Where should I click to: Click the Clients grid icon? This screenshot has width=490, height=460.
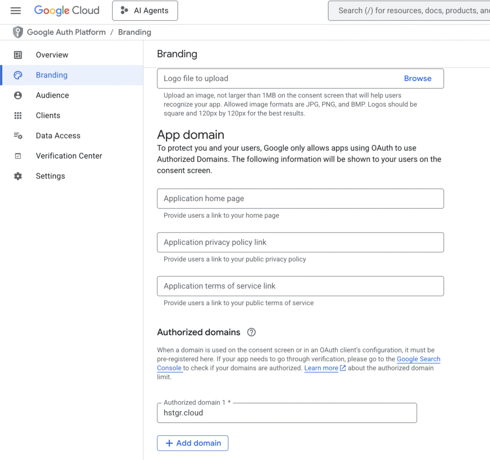point(18,115)
